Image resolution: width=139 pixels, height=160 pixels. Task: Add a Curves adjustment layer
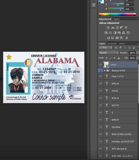click(117, 28)
